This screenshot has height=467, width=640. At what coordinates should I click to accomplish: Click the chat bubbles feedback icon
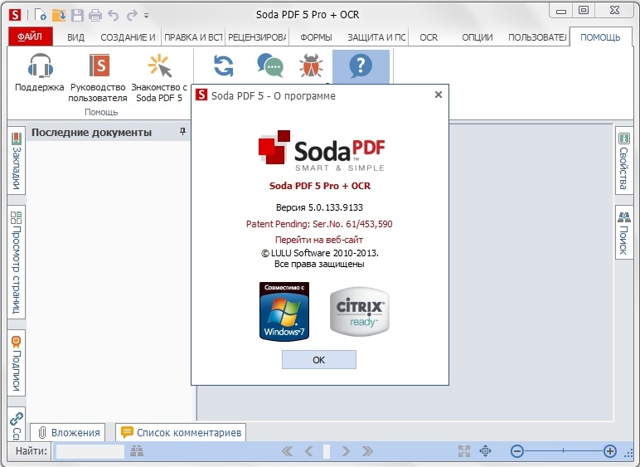270,66
